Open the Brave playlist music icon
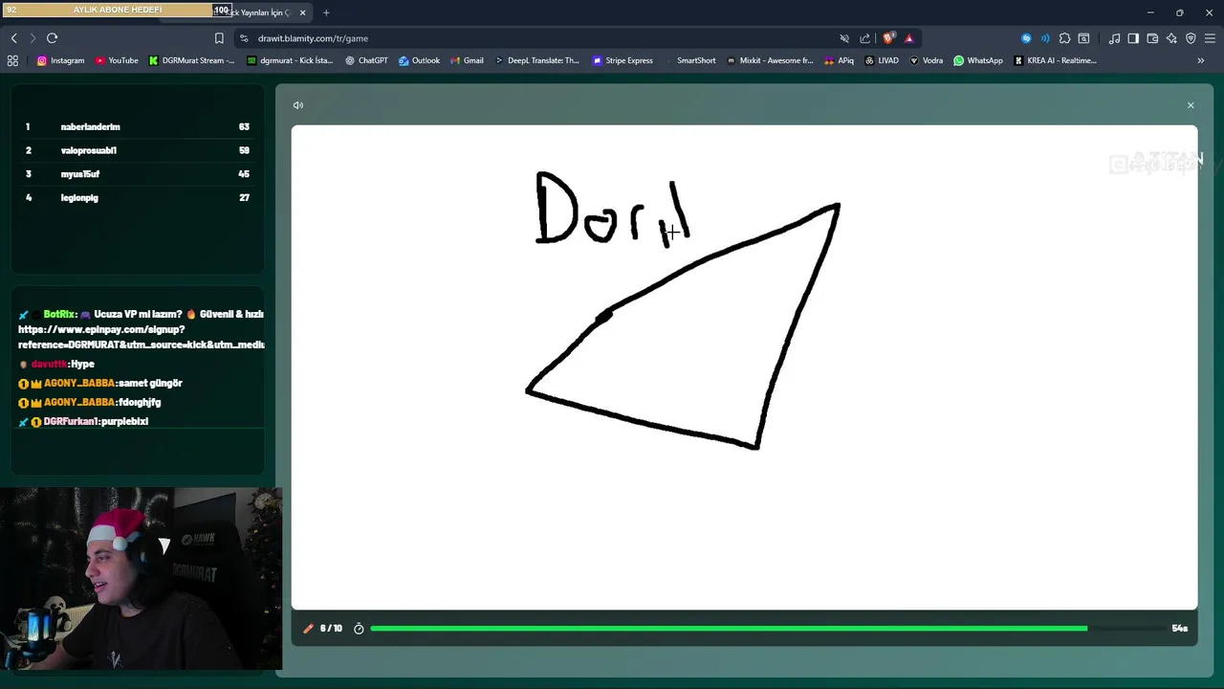Image resolution: width=1224 pixels, height=689 pixels. [x=1114, y=38]
